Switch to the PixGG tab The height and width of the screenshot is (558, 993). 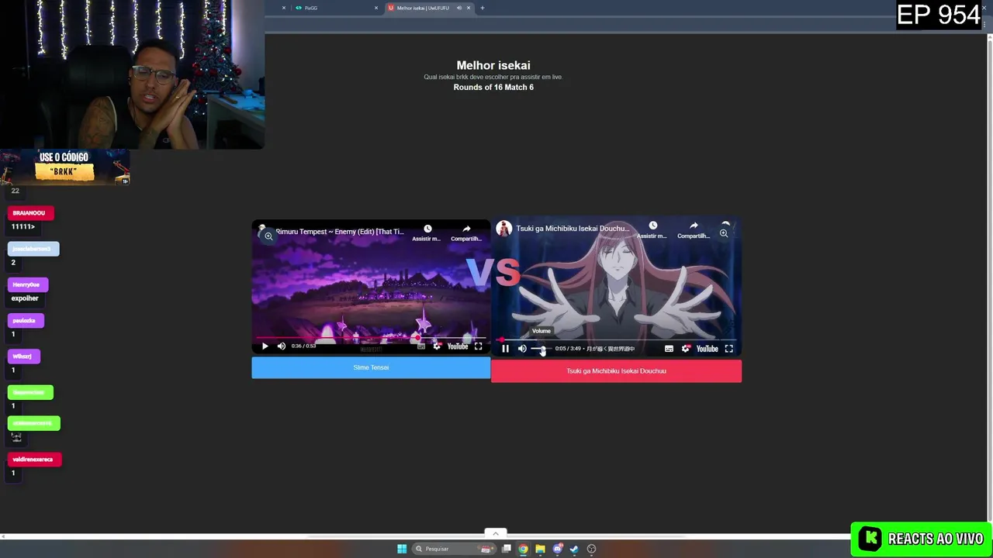(x=334, y=8)
